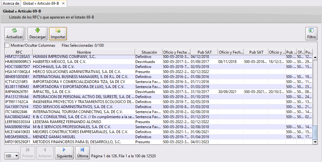Select row METODOS FINANCIEROS PARA EL DESARROLLO
The height and width of the screenshot is (162, 322).
[158, 142]
